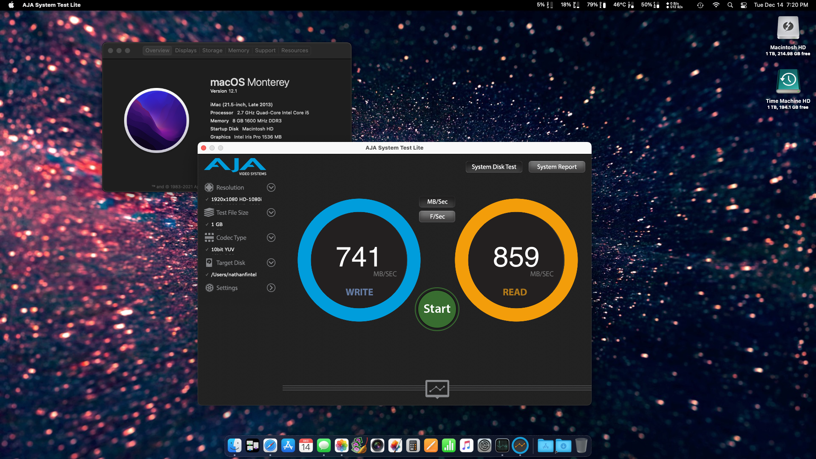Click the Test File Size stack icon
The height and width of the screenshot is (459, 816).
(x=209, y=212)
